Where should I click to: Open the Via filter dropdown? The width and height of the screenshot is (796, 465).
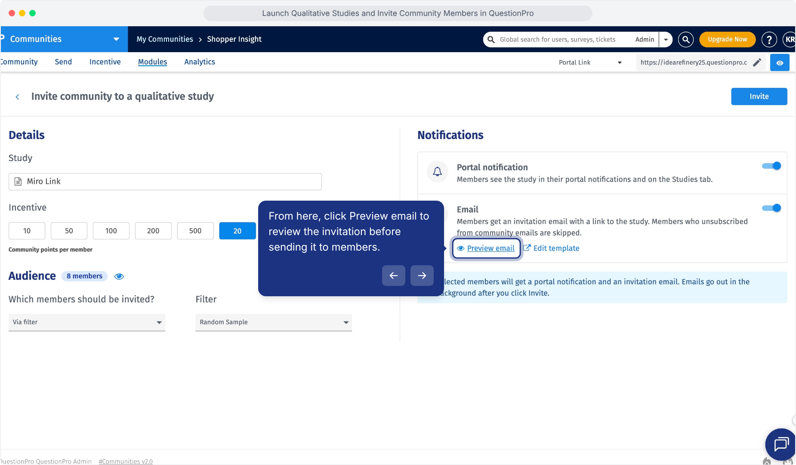point(87,322)
